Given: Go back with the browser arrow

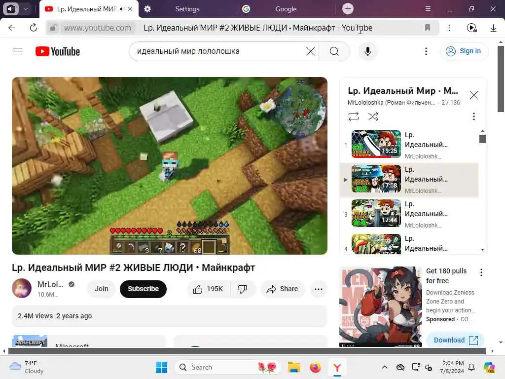Looking at the screenshot, I should tap(12, 28).
